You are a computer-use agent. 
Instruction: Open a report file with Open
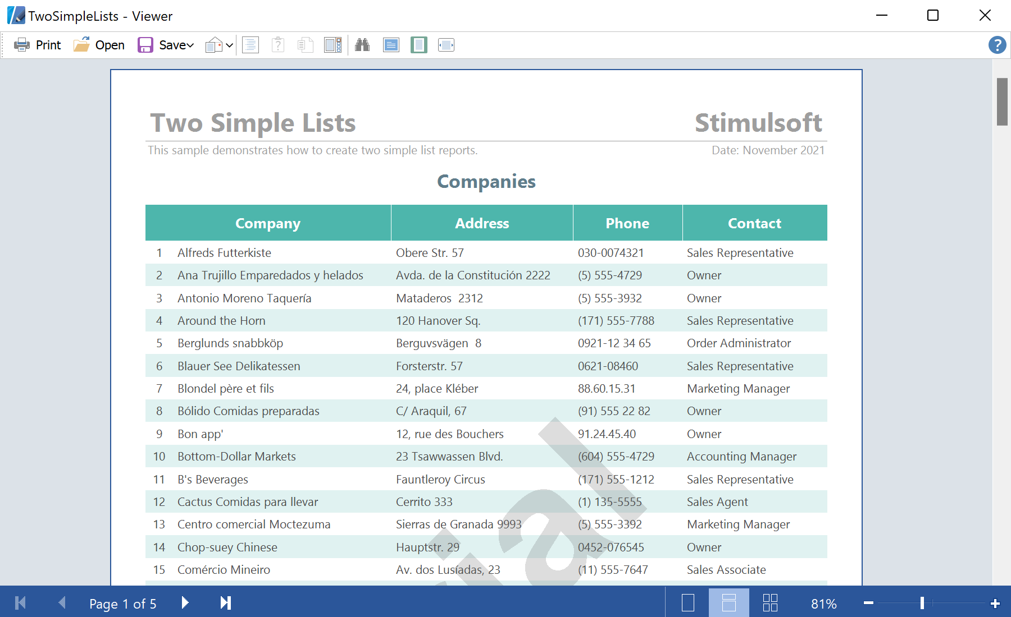click(99, 45)
